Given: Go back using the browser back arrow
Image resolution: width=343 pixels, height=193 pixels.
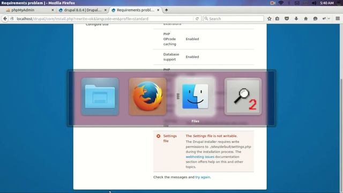Looking at the screenshot, I should 5,19.
